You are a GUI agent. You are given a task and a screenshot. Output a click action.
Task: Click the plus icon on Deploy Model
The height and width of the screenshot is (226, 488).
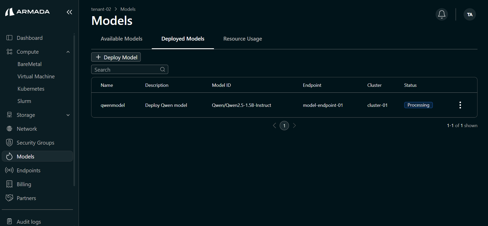(x=98, y=57)
